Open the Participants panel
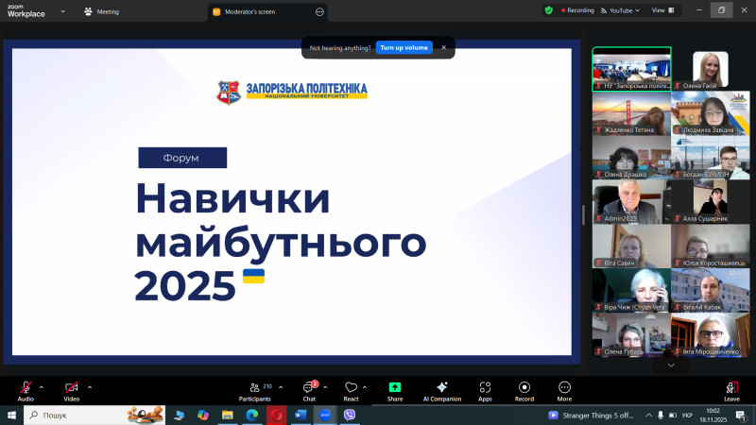The image size is (756, 425). coord(254,388)
